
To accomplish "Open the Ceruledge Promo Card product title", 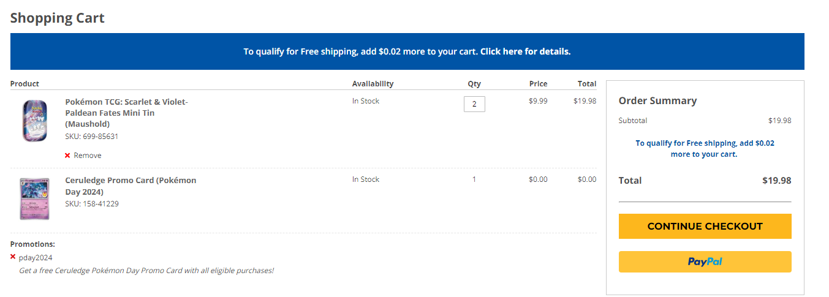I will click(131, 186).
